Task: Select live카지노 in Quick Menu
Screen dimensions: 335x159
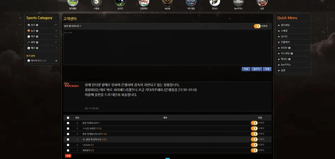Action: (x=286, y=65)
